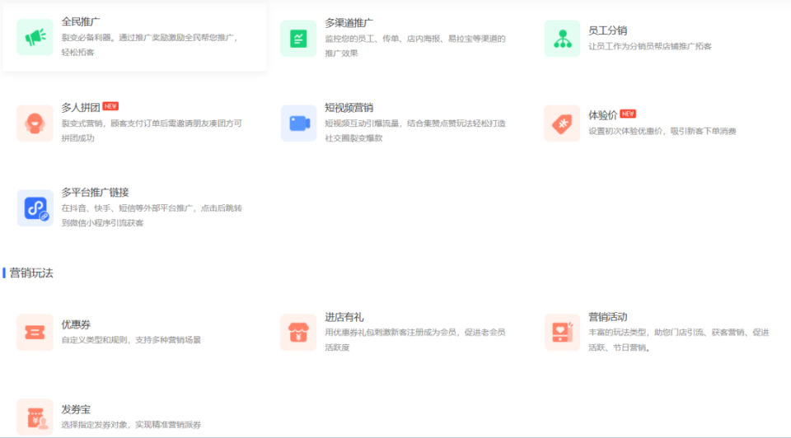Open 短视频营销 feature title
Screen dimensions: 791x438
coord(349,107)
